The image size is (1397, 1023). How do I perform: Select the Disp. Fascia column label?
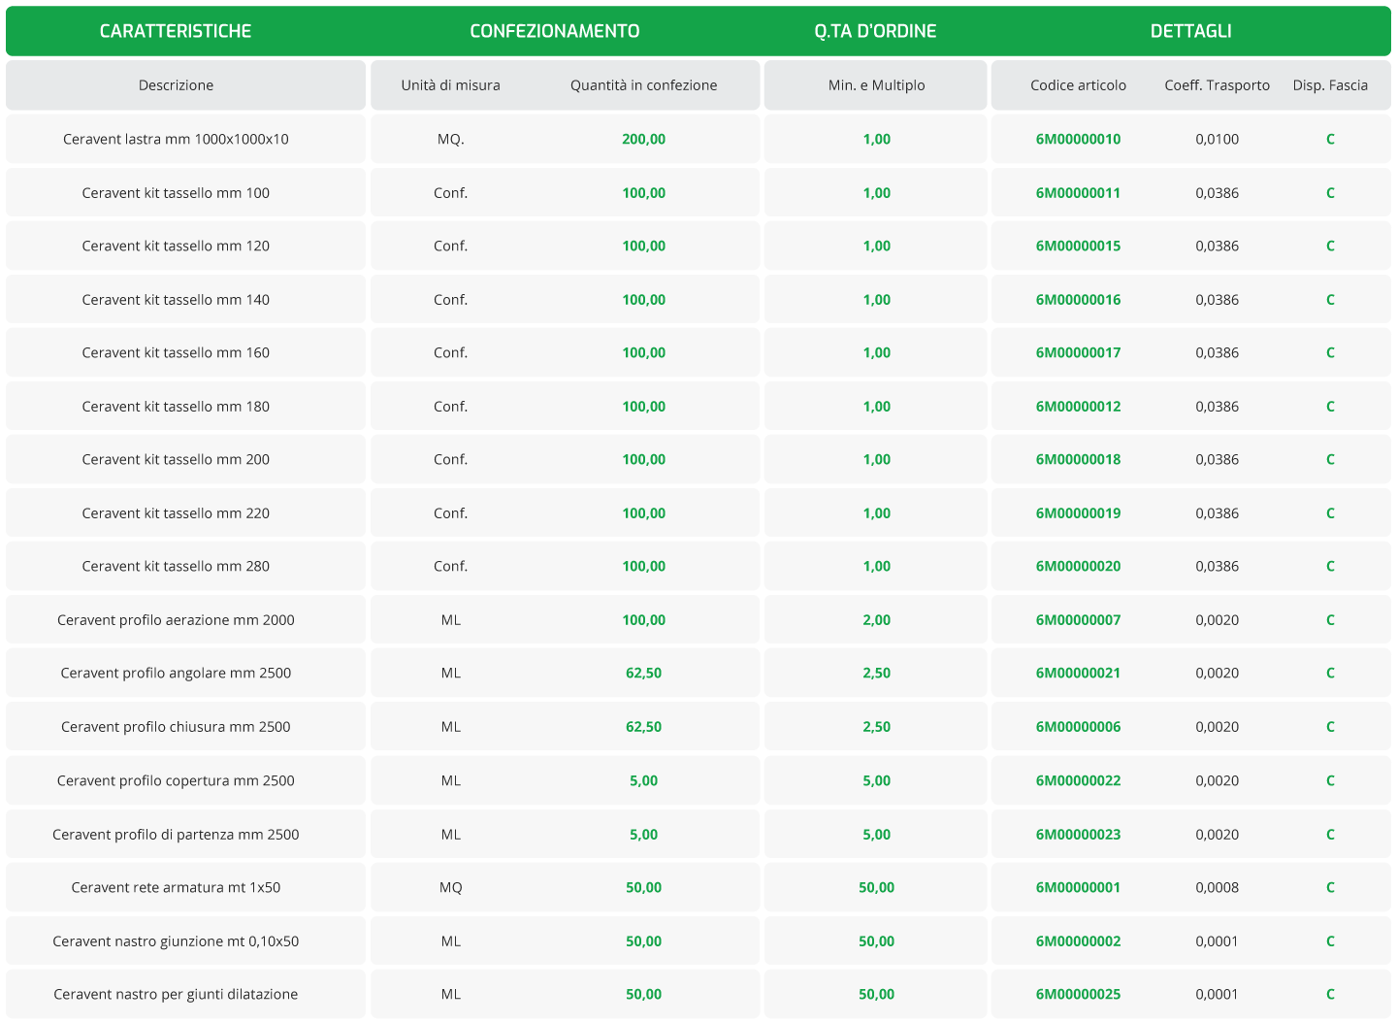(x=1330, y=85)
